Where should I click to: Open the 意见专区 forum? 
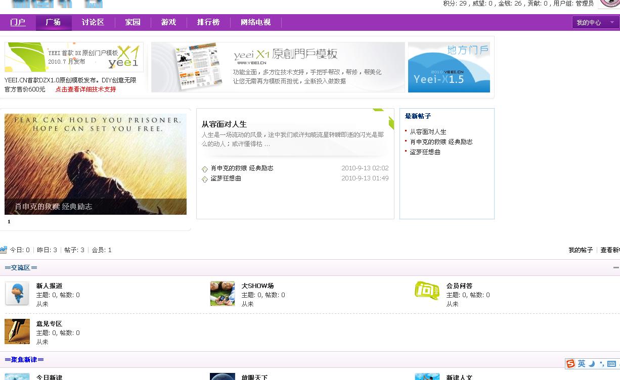[x=49, y=324]
